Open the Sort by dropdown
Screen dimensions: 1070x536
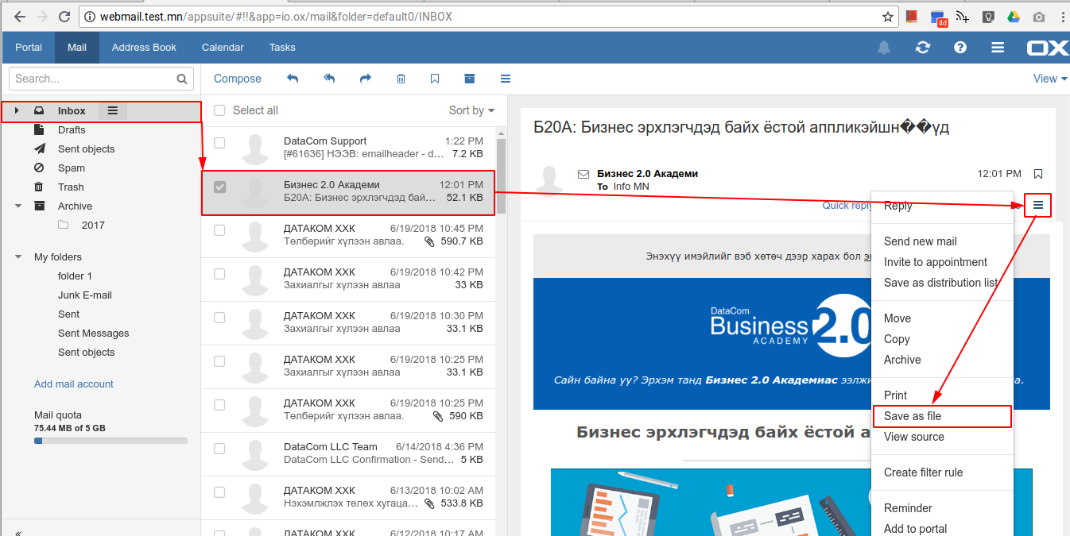point(471,110)
